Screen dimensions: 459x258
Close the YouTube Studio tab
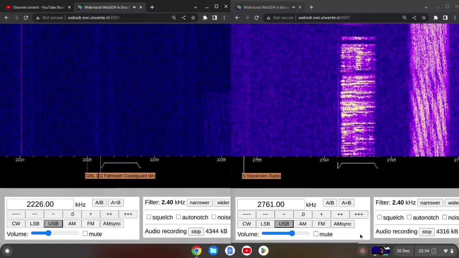[x=69, y=7]
